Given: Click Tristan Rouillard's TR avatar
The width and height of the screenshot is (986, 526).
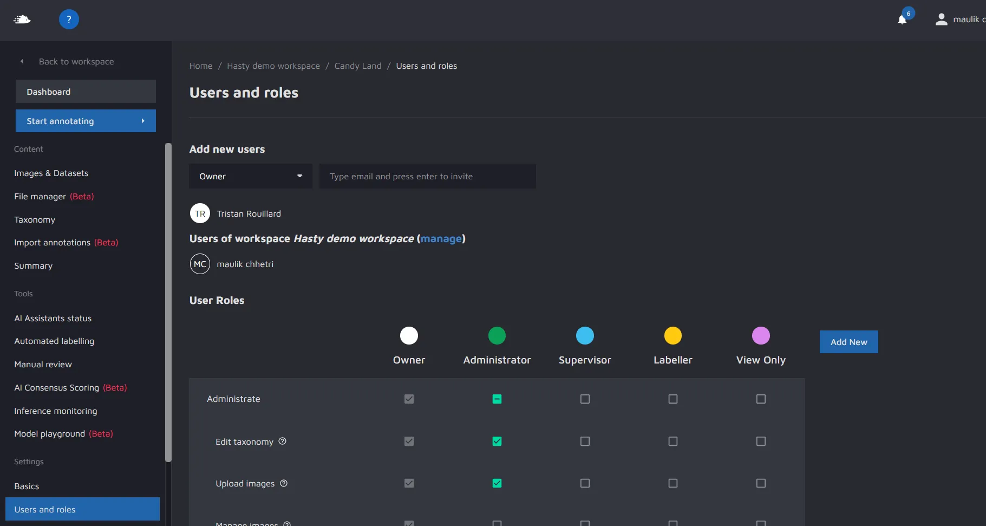Looking at the screenshot, I should pyautogui.click(x=200, y=213).
